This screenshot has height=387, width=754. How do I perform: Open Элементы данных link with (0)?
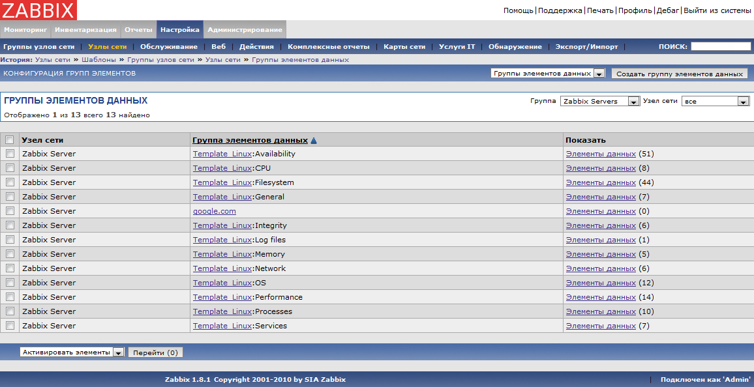601,211
